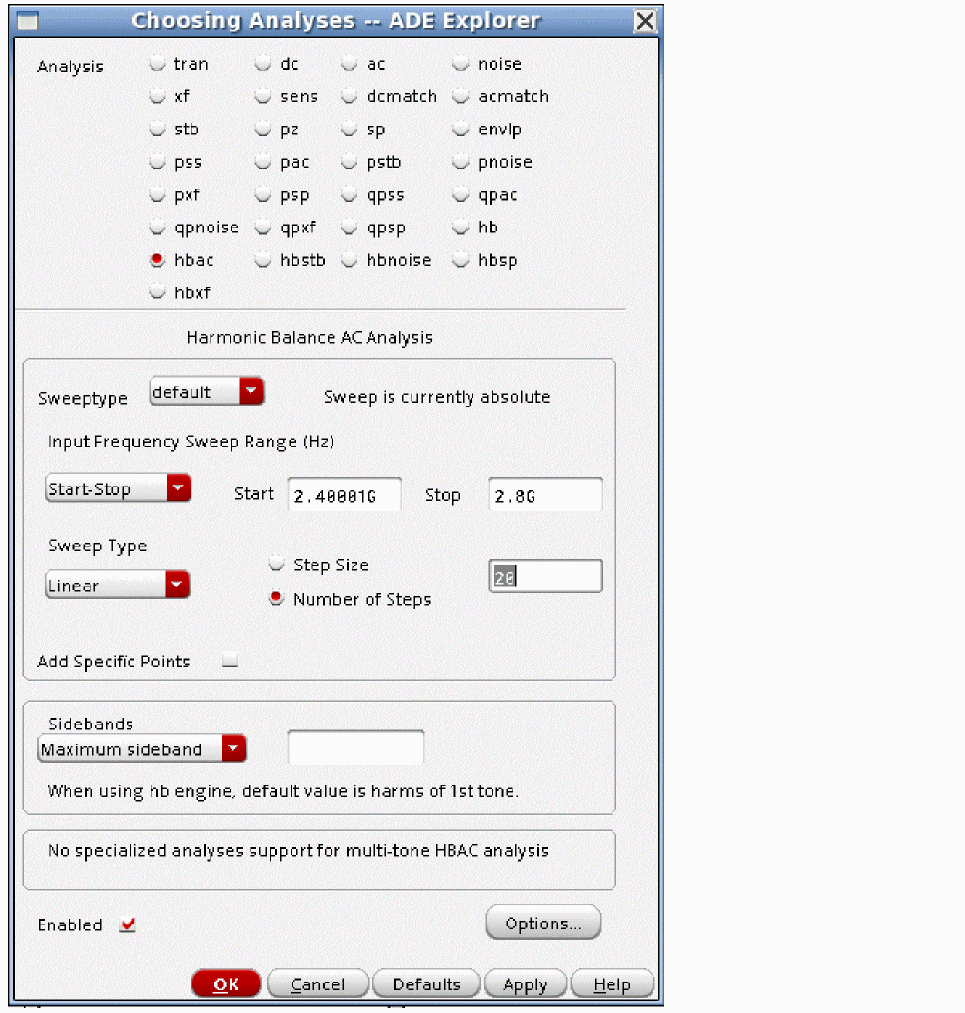Choose the pss analysis option
This screenshot has height=1013, width=965.
(x=157, y=162)
